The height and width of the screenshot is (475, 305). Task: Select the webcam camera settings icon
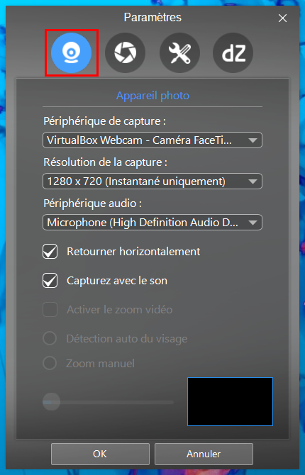tap(71, 52)
